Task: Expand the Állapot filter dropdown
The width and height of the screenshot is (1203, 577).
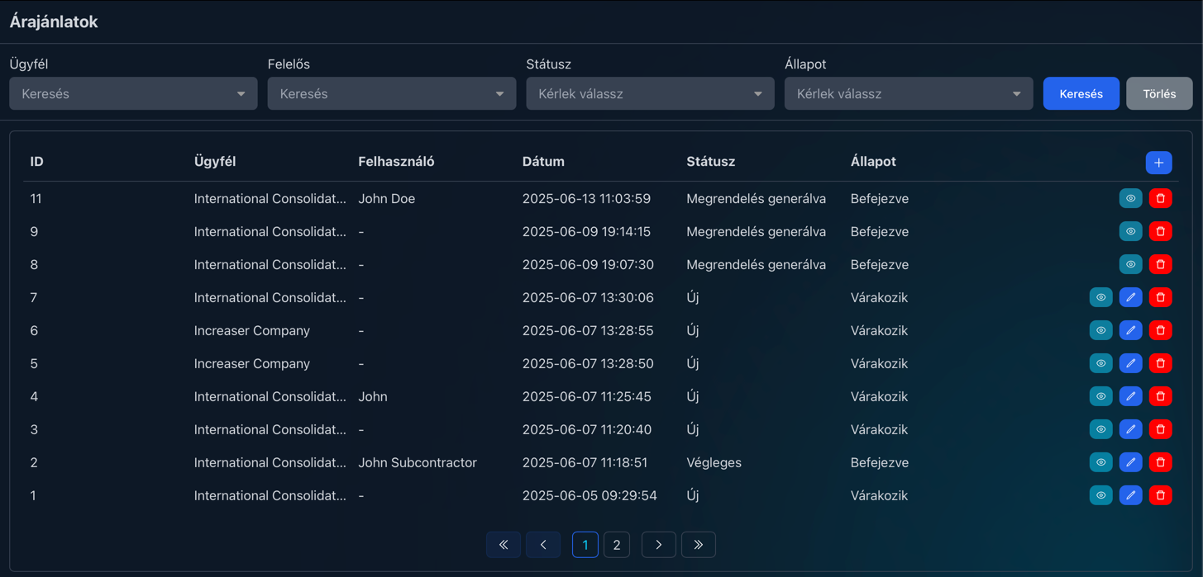Action: (908, 94)
